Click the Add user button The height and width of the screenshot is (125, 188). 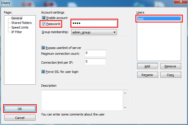tap(147, 66)
